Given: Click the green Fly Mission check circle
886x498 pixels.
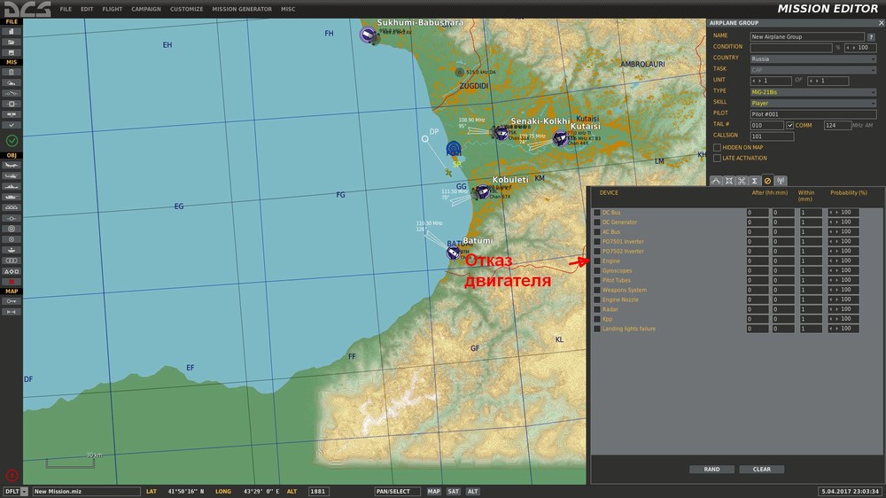Looking at the screenshot, I should [12, 140].
